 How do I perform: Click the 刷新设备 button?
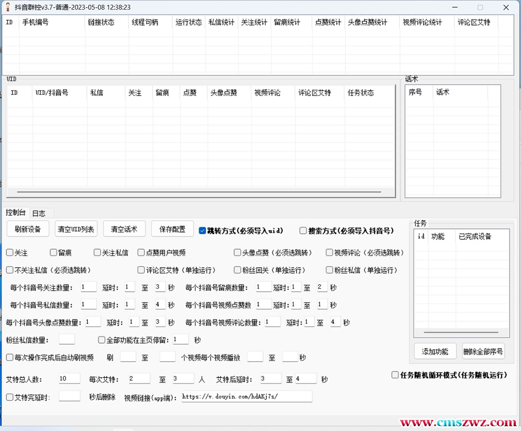coord(28,229)
